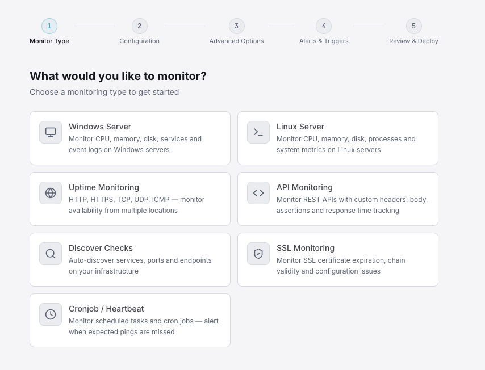Choose the Windows Server title
485x370 pixels.
100,127
